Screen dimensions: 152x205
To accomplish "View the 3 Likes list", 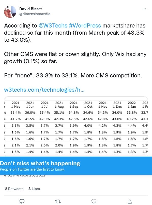I will coord(34,189).
